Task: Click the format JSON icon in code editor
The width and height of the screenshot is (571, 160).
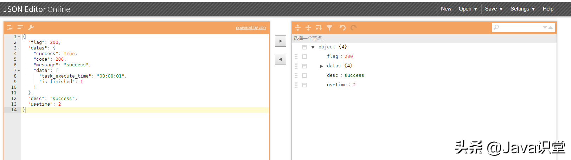Action: coord(9,27)
